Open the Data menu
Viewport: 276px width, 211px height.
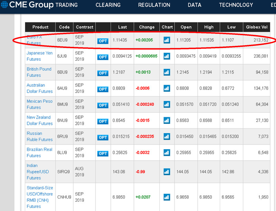click(x=195, y=5)
